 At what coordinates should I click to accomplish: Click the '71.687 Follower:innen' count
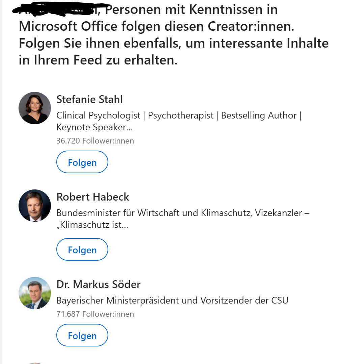click(95, 314)
